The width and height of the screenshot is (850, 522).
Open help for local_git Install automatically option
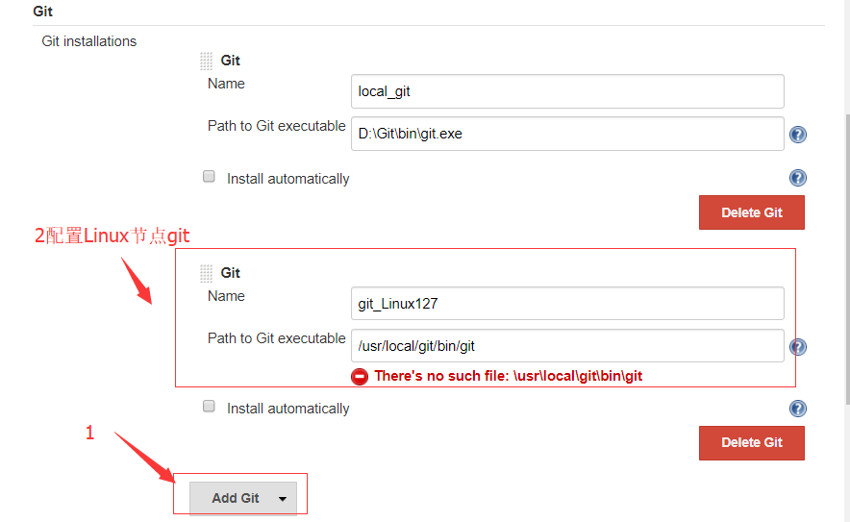pos(797,178)
